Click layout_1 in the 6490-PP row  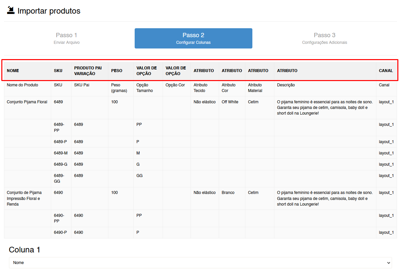tap(386, 216)
